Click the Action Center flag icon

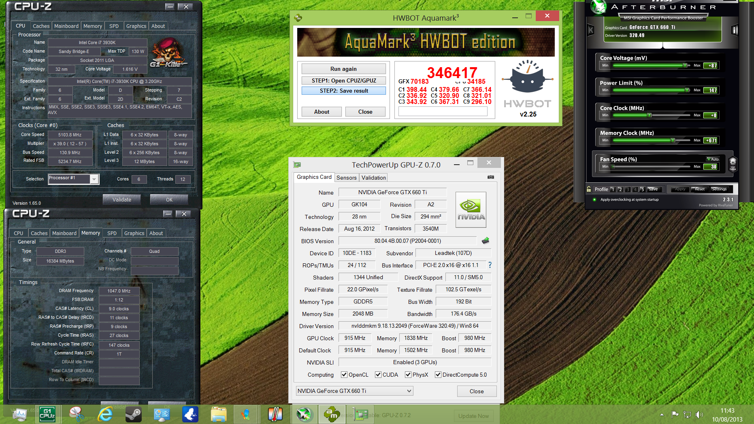pos(675,414)
